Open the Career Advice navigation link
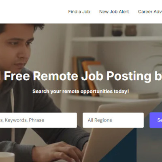The width and height of the screenshot is (162, 162). click(150, 12)
